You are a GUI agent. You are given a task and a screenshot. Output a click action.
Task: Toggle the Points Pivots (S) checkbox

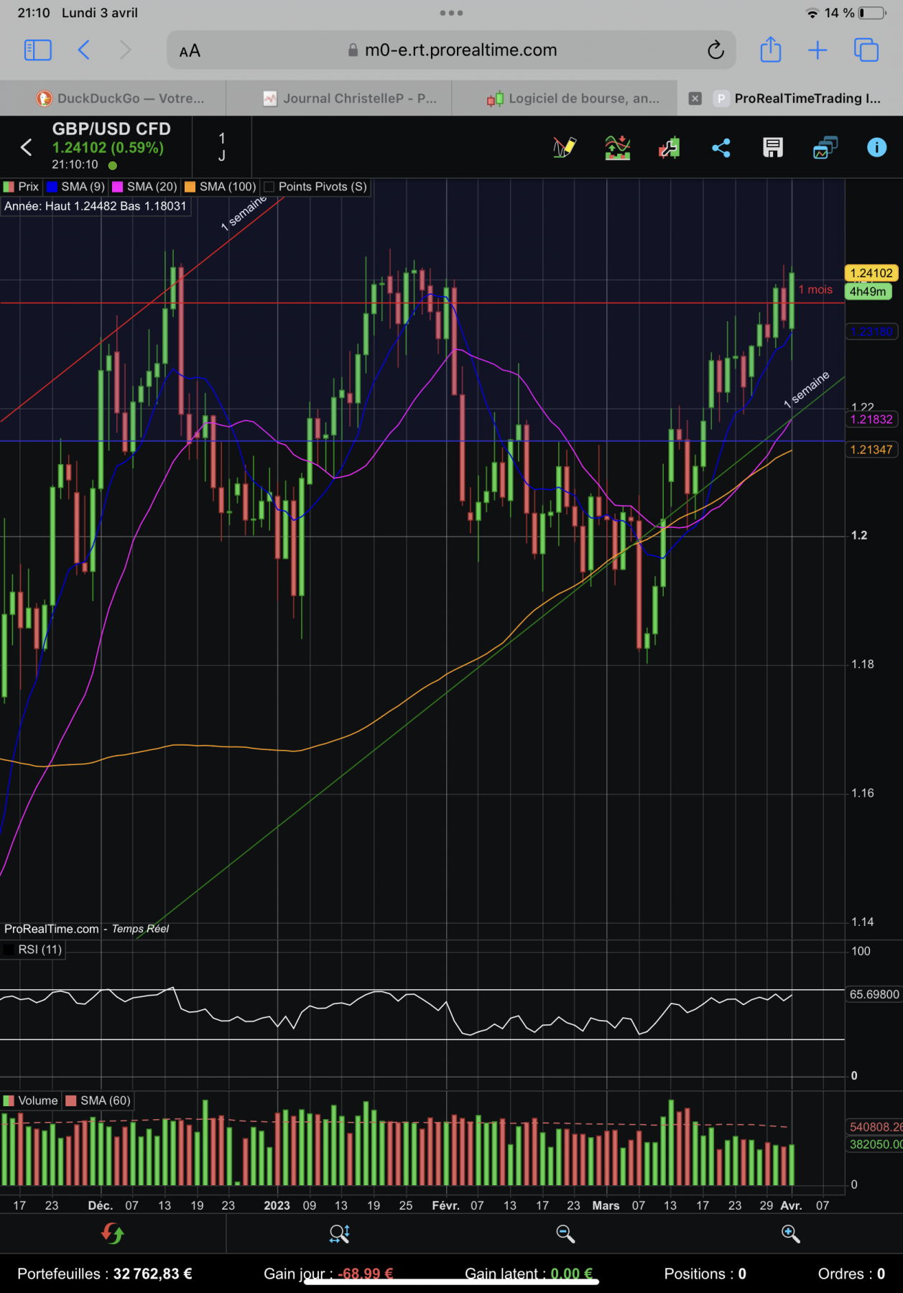coord(269,187)
